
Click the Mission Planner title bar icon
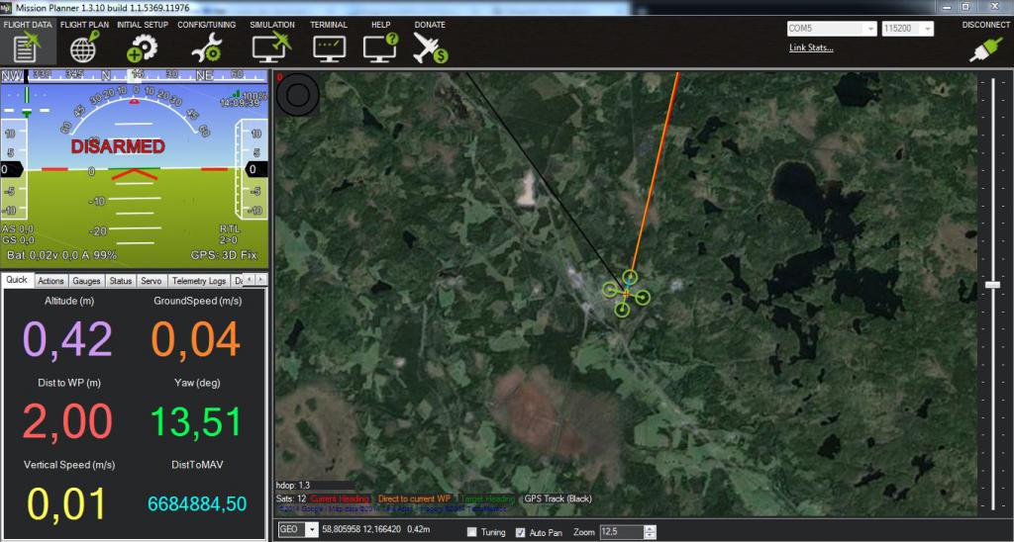point(7,7)
